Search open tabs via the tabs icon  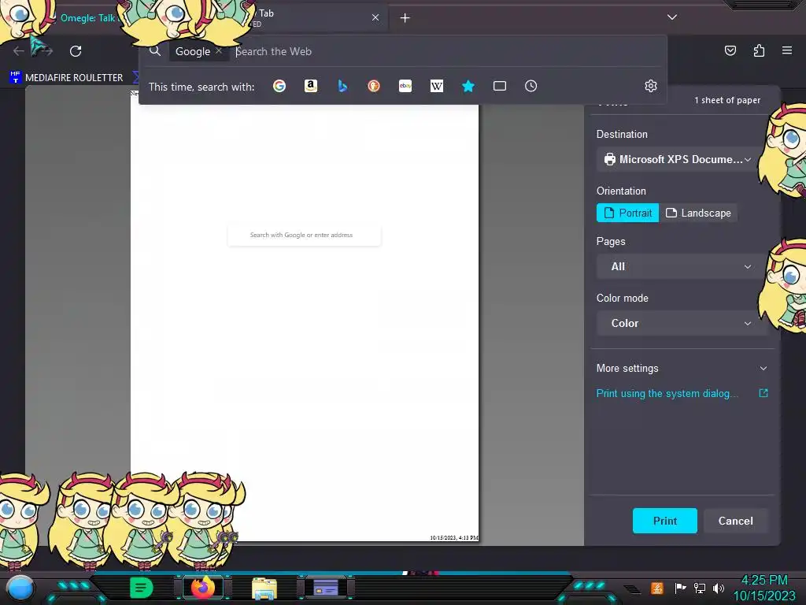[x=500, y=86]
